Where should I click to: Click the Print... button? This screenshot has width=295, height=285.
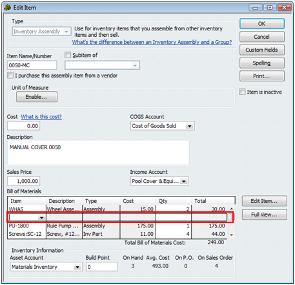262,76
